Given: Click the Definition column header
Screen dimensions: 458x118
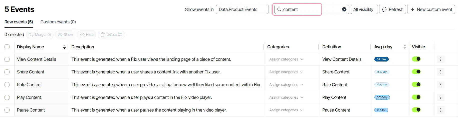Looking at the screenshot, I should point(332,47).
